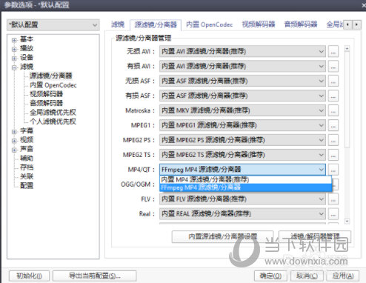The height and width of the screenshot is (283, 366).
Task: Select 存档 in the tree
Action: tap(27, 167)
